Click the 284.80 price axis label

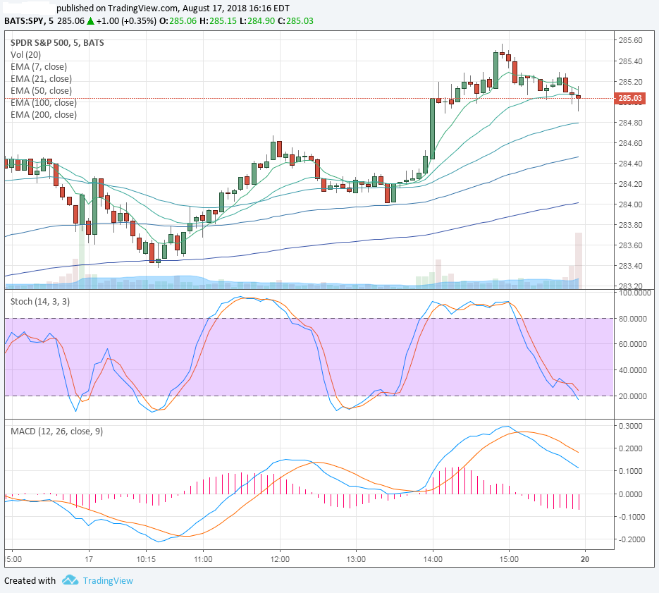[x=630, y=123]
